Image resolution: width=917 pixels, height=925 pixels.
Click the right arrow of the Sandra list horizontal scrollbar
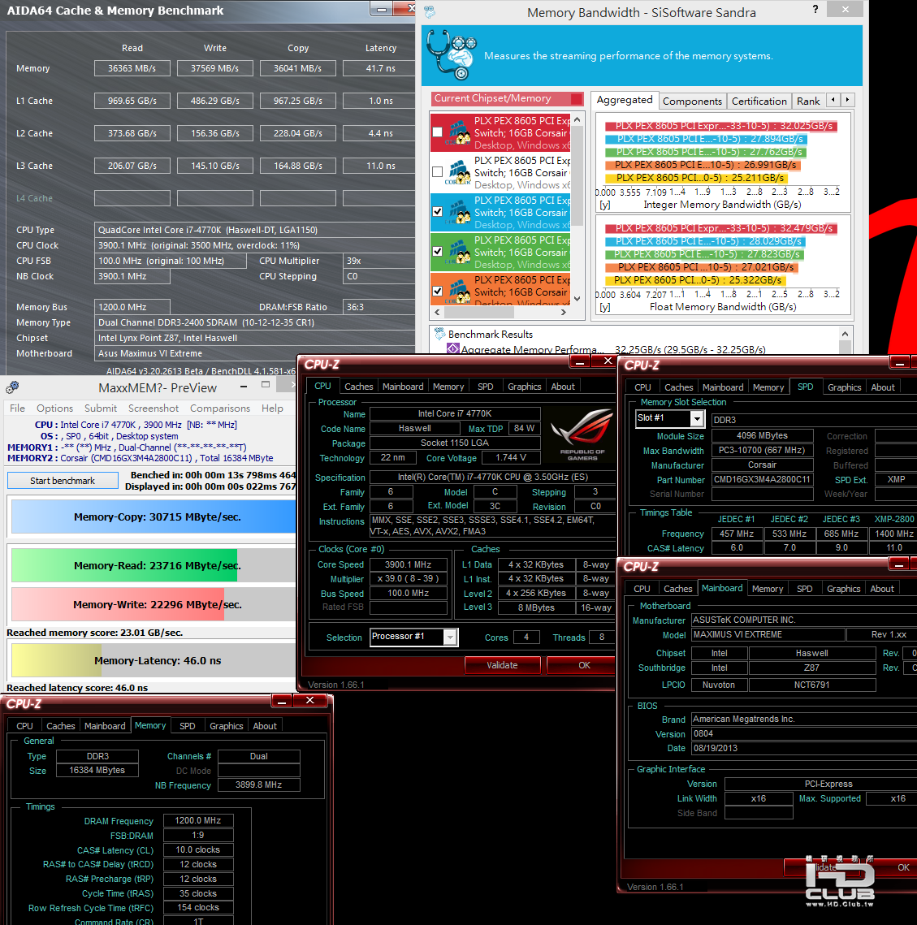[564, 312]
